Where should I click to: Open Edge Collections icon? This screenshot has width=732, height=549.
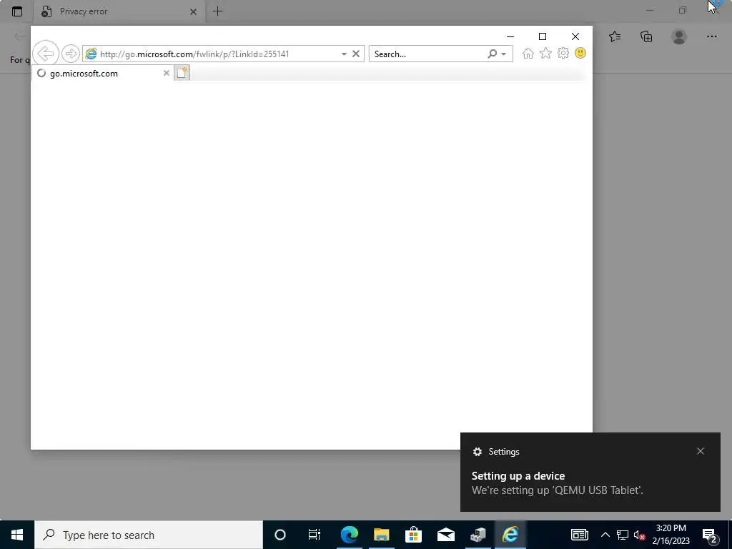(x=646, y=36)
